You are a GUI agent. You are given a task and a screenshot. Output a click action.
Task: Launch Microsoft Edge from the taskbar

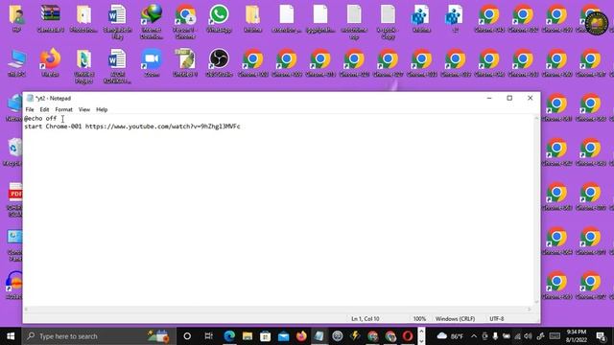(x=229, y=336)
